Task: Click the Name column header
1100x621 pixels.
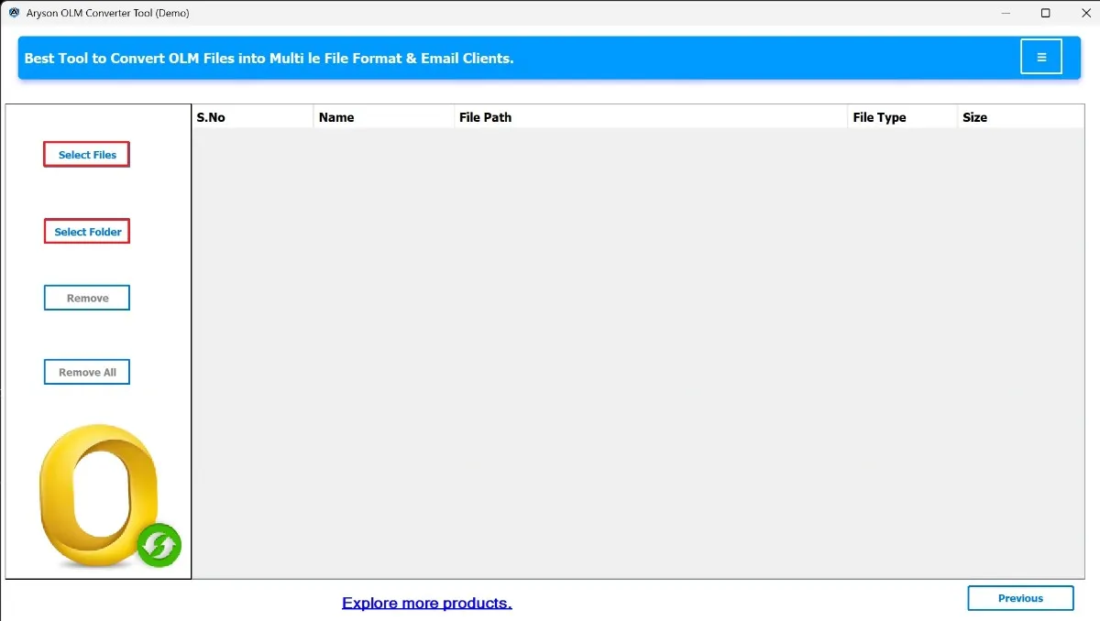Action: [336, 116]
